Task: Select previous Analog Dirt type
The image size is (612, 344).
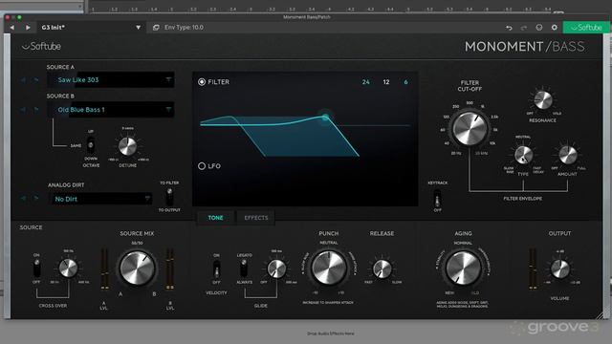Action: pyautogui.click(x=23, y=199)
